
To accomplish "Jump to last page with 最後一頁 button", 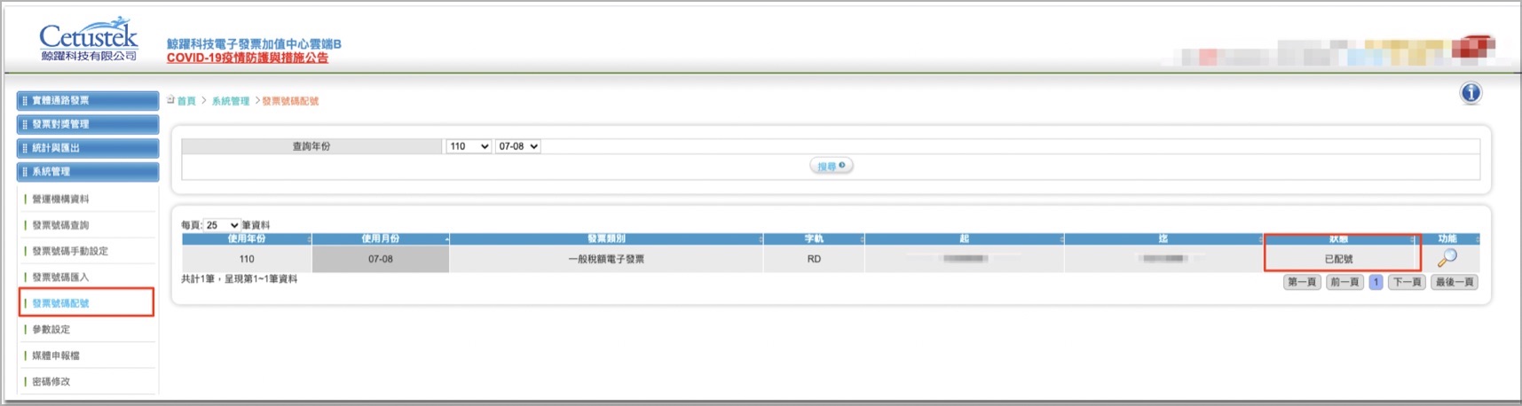I will tap(1455, 282).
